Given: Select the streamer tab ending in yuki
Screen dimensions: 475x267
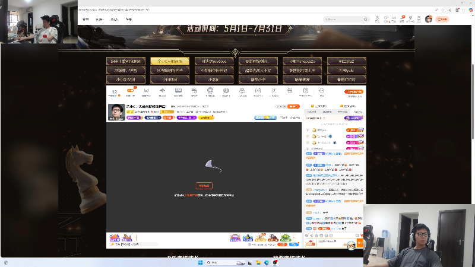Looking at the screenshot, I should pos(347,70).
